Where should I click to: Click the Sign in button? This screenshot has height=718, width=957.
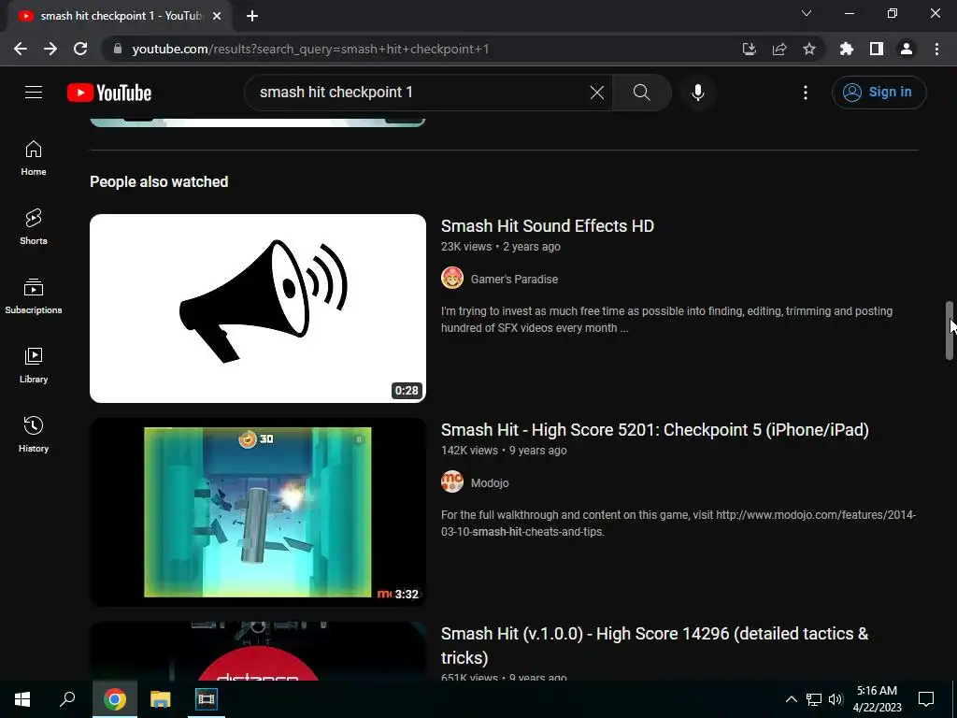point(878,93)
